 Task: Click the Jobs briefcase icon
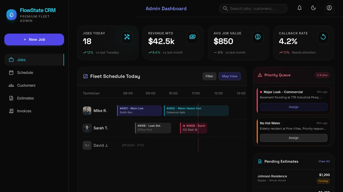[11, 60]
